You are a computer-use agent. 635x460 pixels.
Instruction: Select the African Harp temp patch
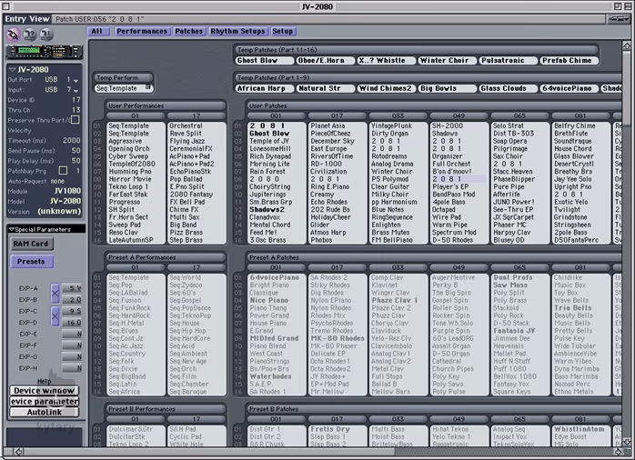(265, 88)
